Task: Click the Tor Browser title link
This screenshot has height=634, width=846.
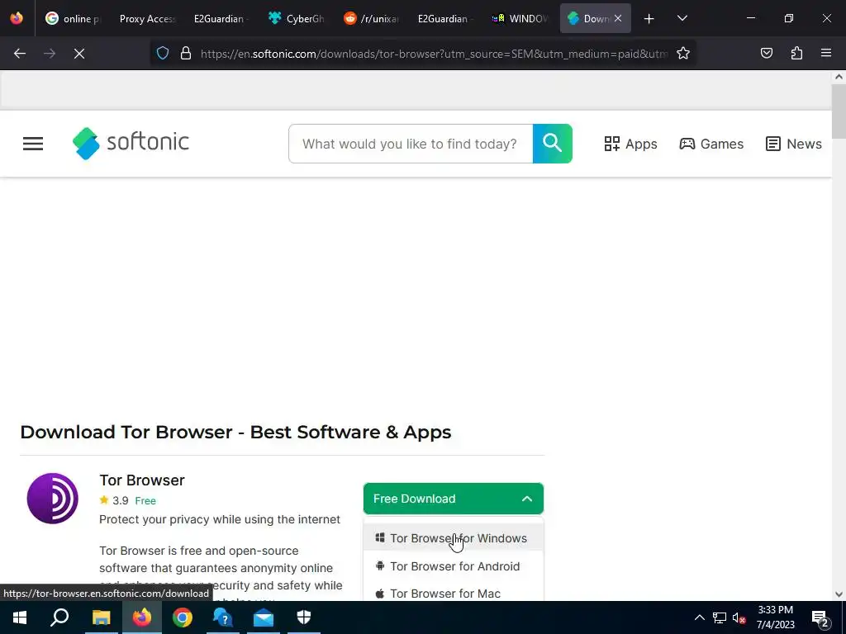Action: point(142,480)
